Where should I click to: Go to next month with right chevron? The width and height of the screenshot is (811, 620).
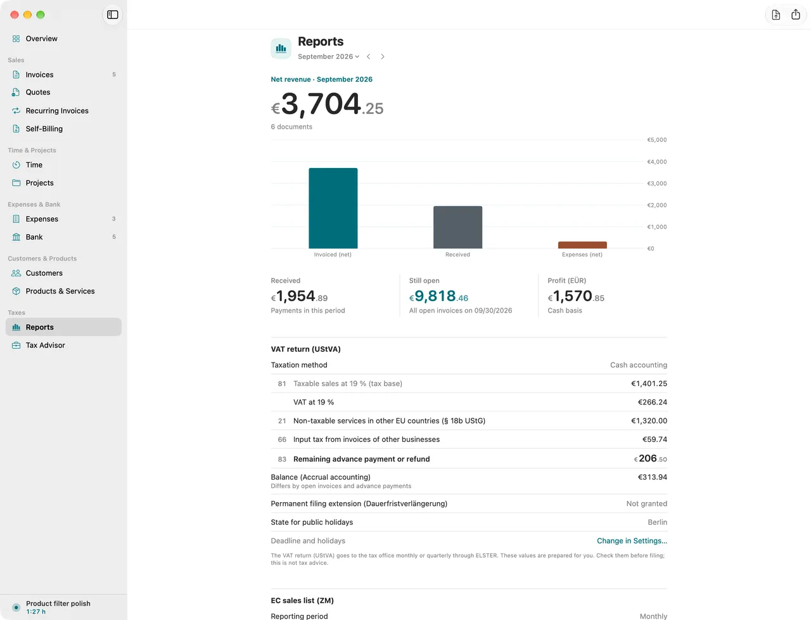383,56
